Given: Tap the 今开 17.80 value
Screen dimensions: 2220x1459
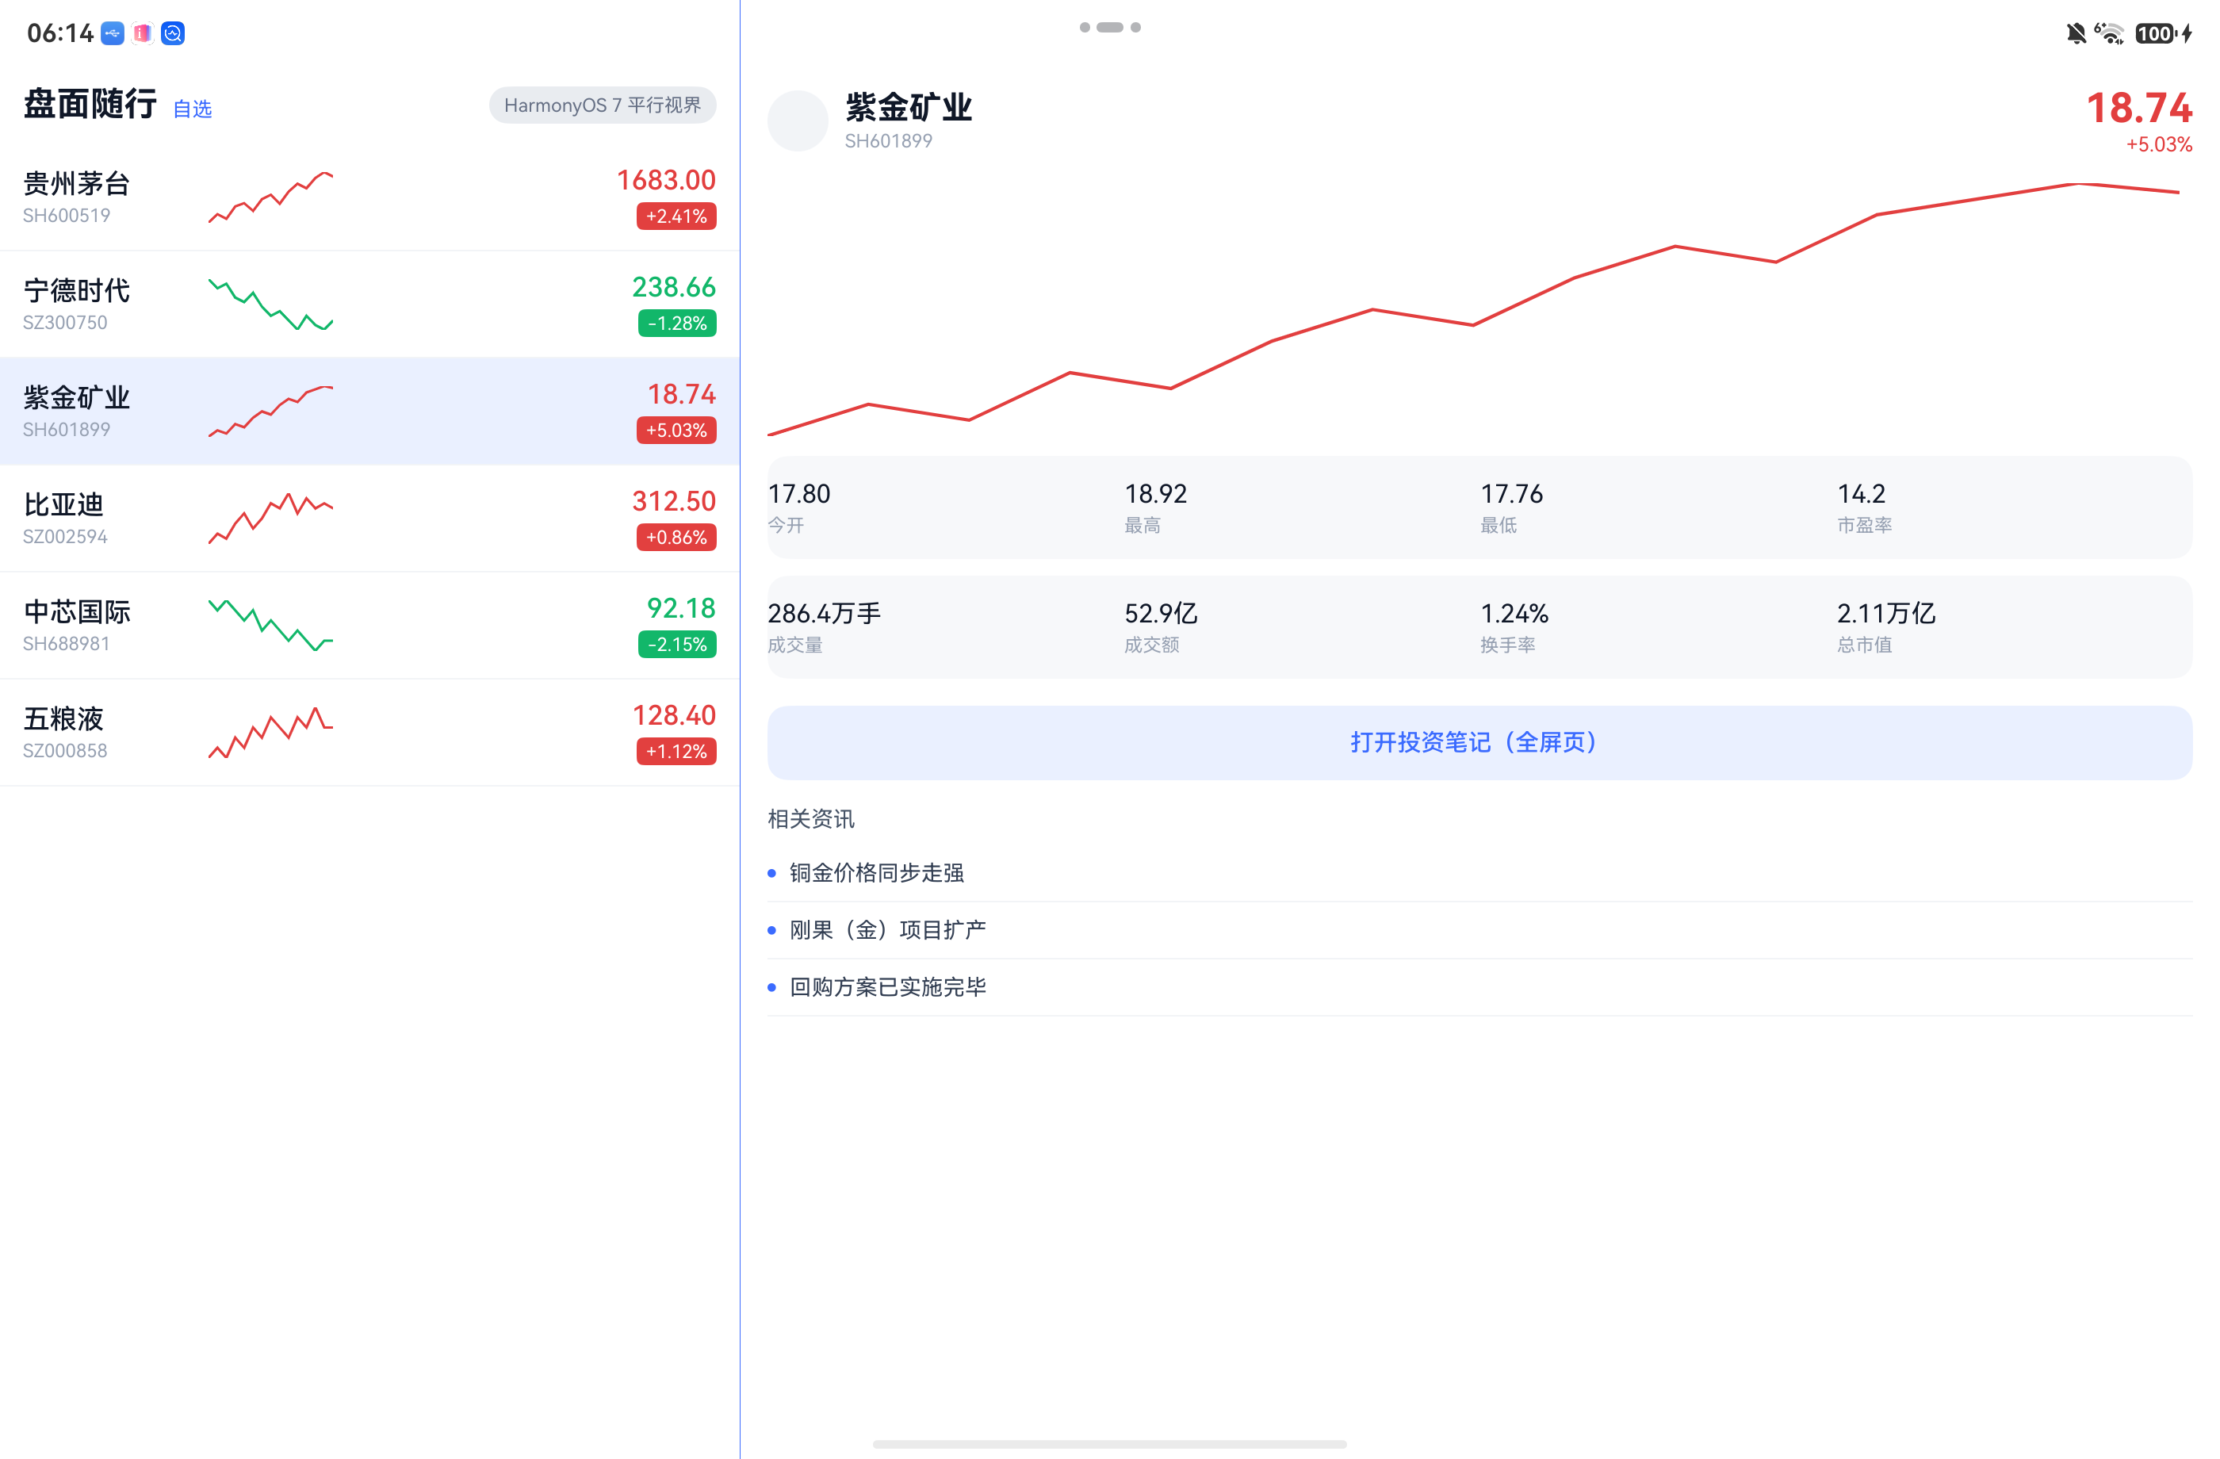Looking at the screenshot, I should pyautogui.click(x=799, y=493).
